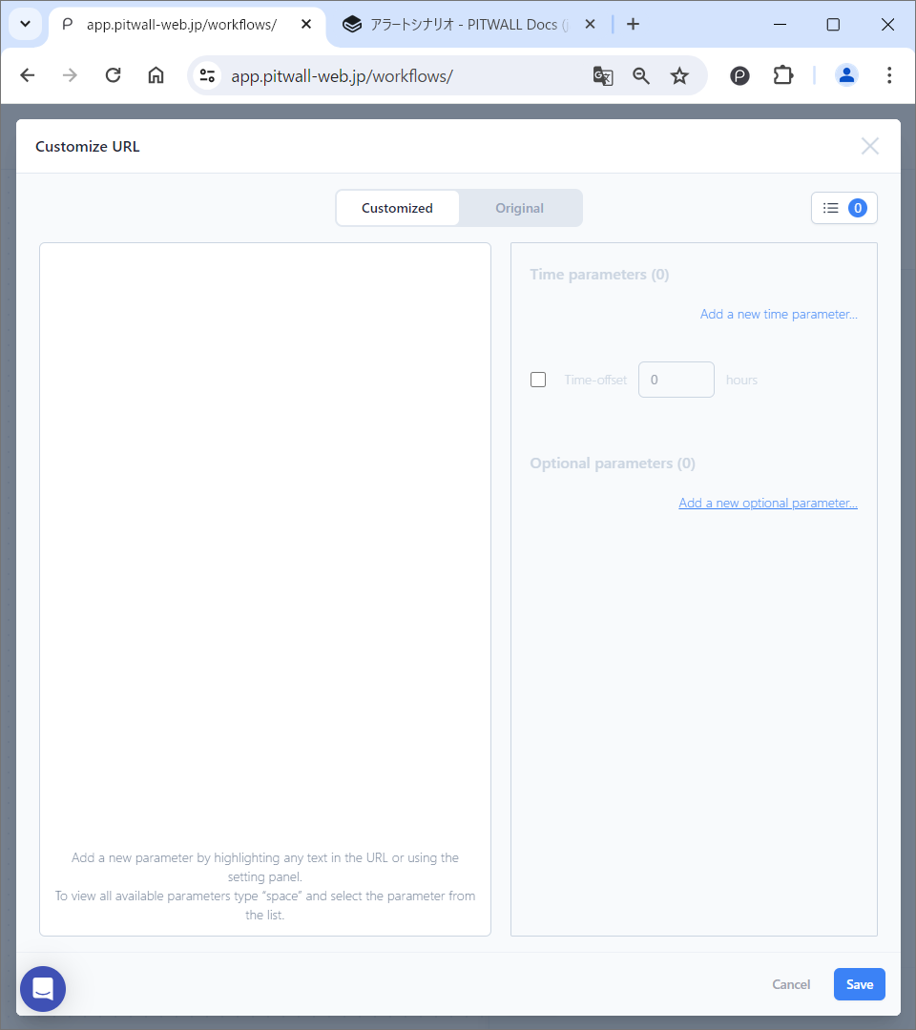Go to the browser home page
916x1030 pixels.
click(156, 75)
